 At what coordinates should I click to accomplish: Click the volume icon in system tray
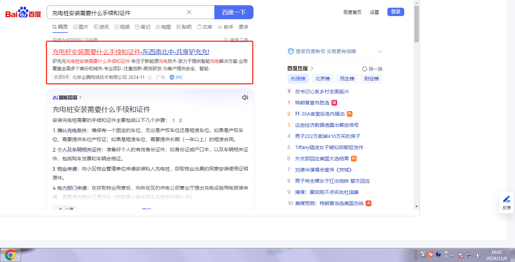pyautogui.click(x=478, y=255)
